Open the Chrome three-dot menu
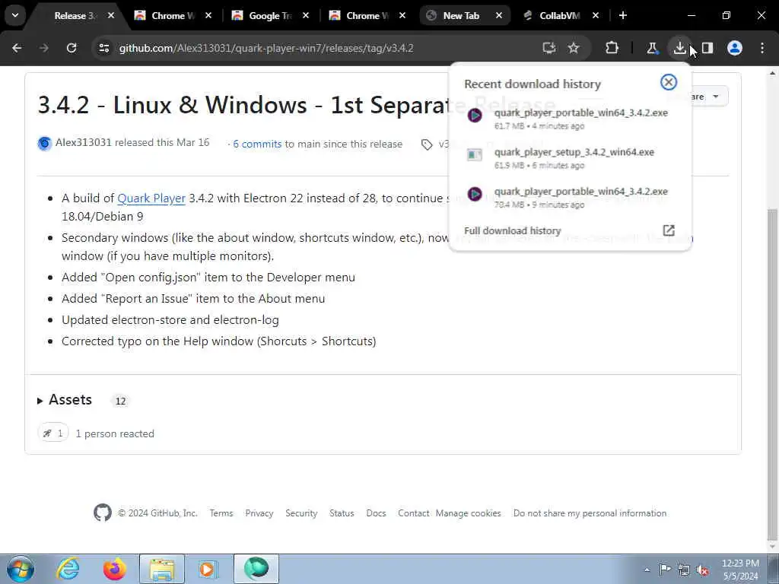Viewport: 779px width, 584px height. [762, 48]
